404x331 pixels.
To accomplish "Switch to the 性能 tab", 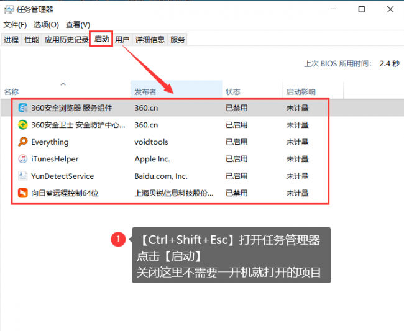I will pos(32,40).
